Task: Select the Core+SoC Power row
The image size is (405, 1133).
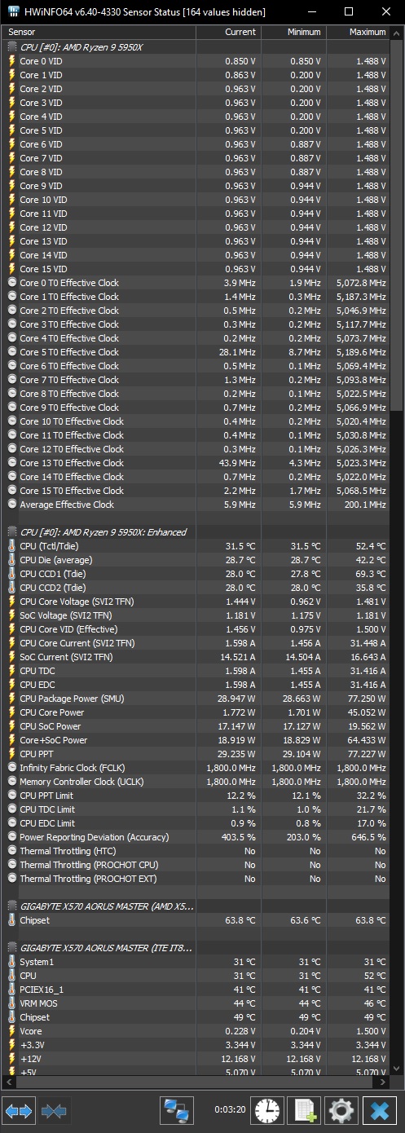Action: (x=196, y=740)
